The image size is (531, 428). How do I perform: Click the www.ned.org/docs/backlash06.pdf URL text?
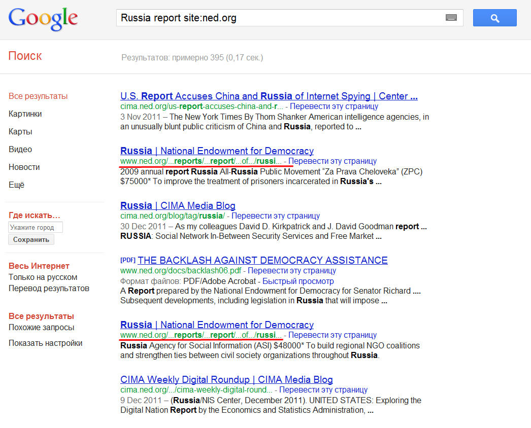(181, 271)
